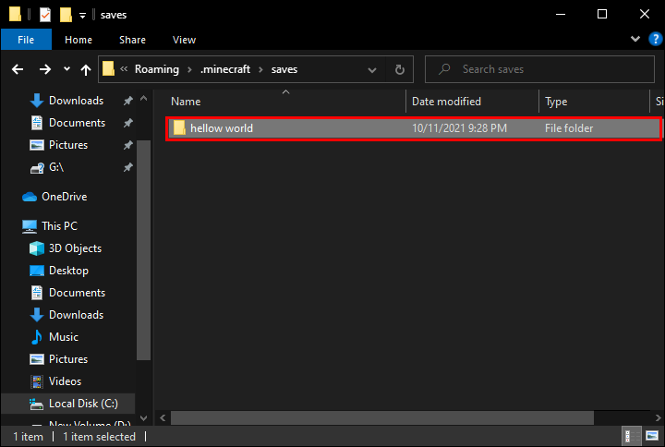The height and width of the screenshot is (447, 665).
Task: Go up one folder level
Action: tap(86, 69)
